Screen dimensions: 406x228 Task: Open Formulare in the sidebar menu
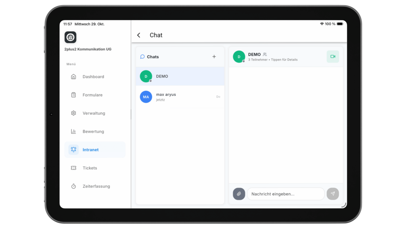pyautogui.click(x=92, y=95)
